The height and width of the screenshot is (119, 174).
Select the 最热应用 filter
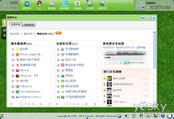[15, 34]
